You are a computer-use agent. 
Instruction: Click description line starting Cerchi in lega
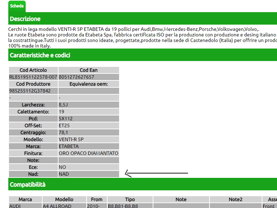[x=134, y=29]
